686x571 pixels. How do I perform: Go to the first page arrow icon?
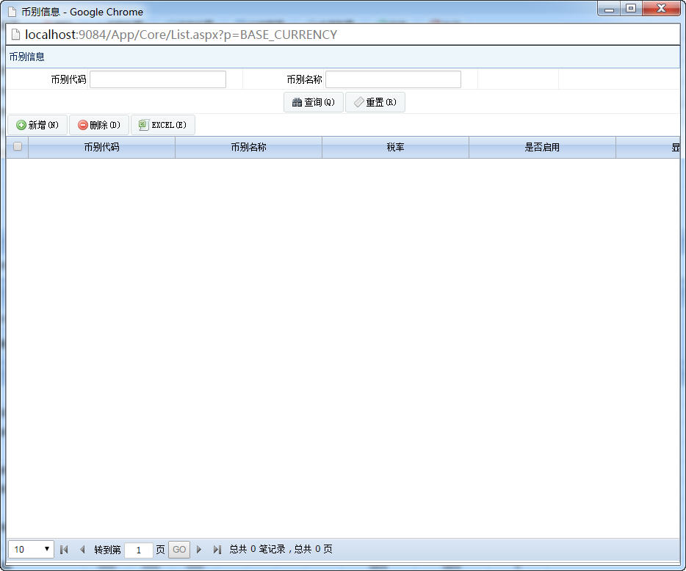click(64, 549)
